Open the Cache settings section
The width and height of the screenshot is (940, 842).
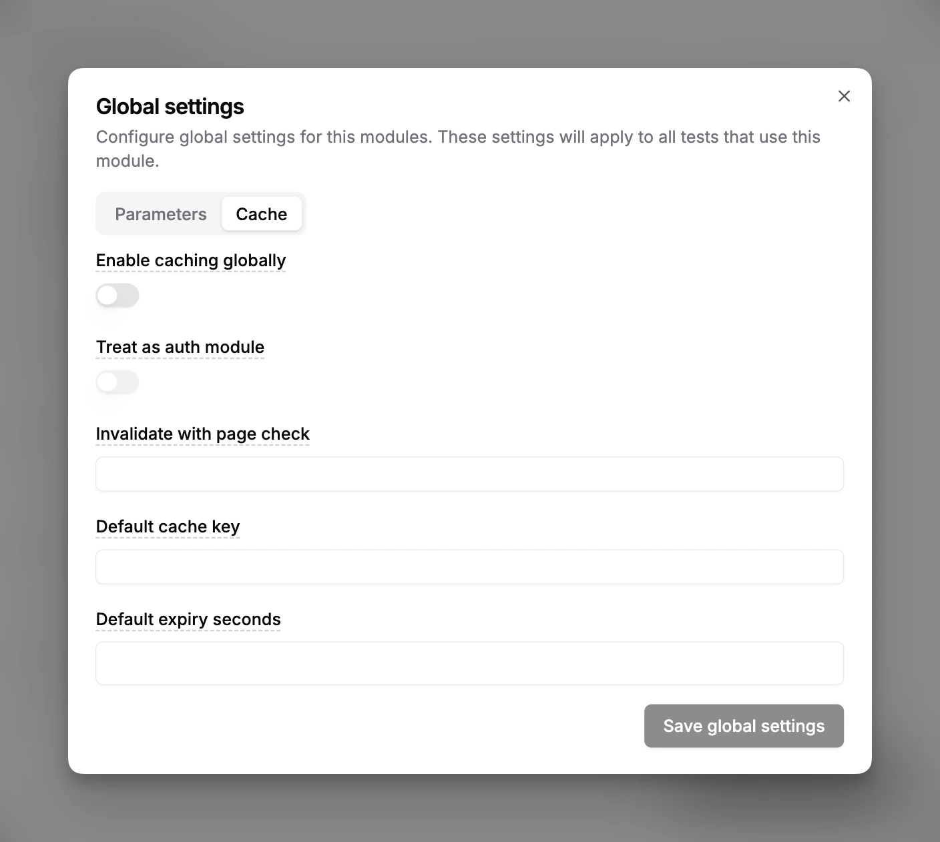point(261,214)
